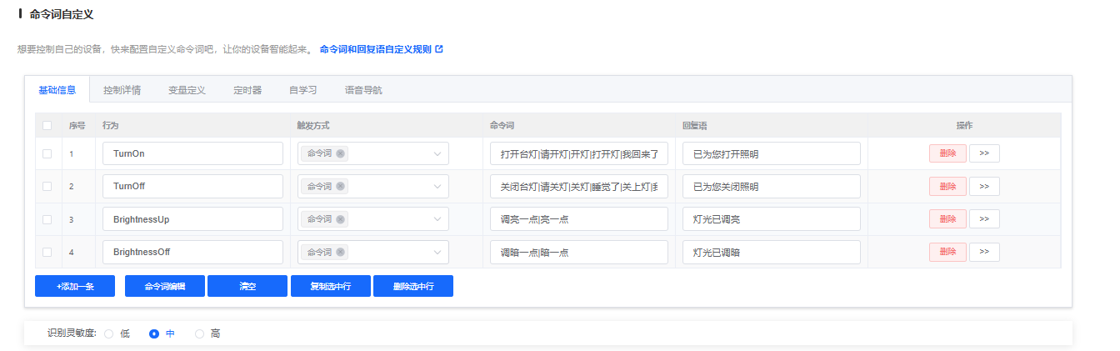This screenshot has height=351, width=1120.
Task: Click the 清空 button
Action: click(x=247, y=286)
